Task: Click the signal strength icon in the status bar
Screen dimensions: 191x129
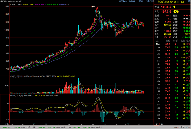Action: [182, 127]
